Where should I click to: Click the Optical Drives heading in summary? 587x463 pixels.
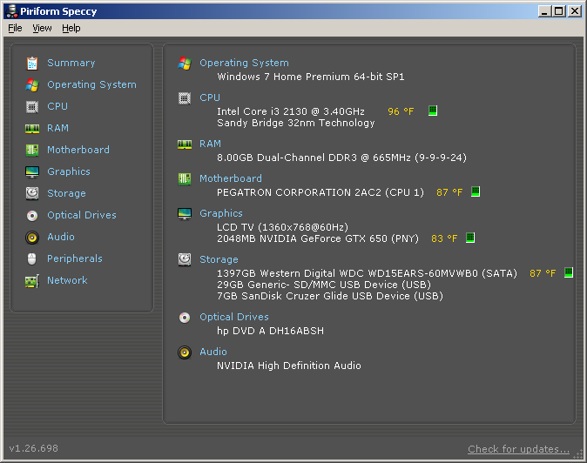(x=234, y=317)
